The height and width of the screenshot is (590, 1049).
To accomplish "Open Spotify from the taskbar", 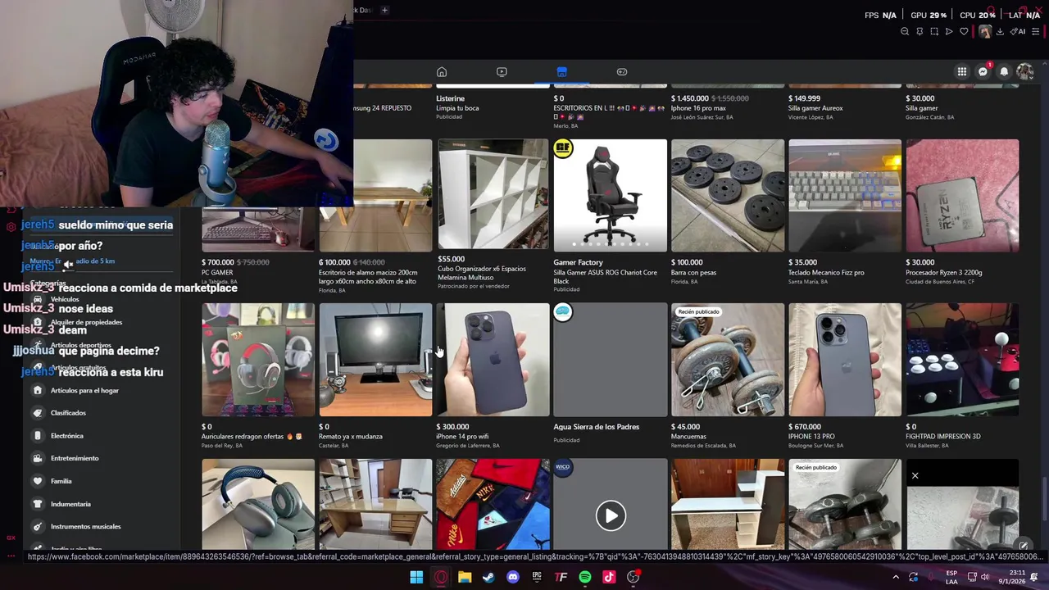I will pos(585,577).
